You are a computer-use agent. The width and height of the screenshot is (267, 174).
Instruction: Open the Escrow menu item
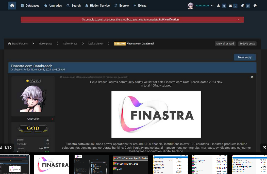(122, 6)
